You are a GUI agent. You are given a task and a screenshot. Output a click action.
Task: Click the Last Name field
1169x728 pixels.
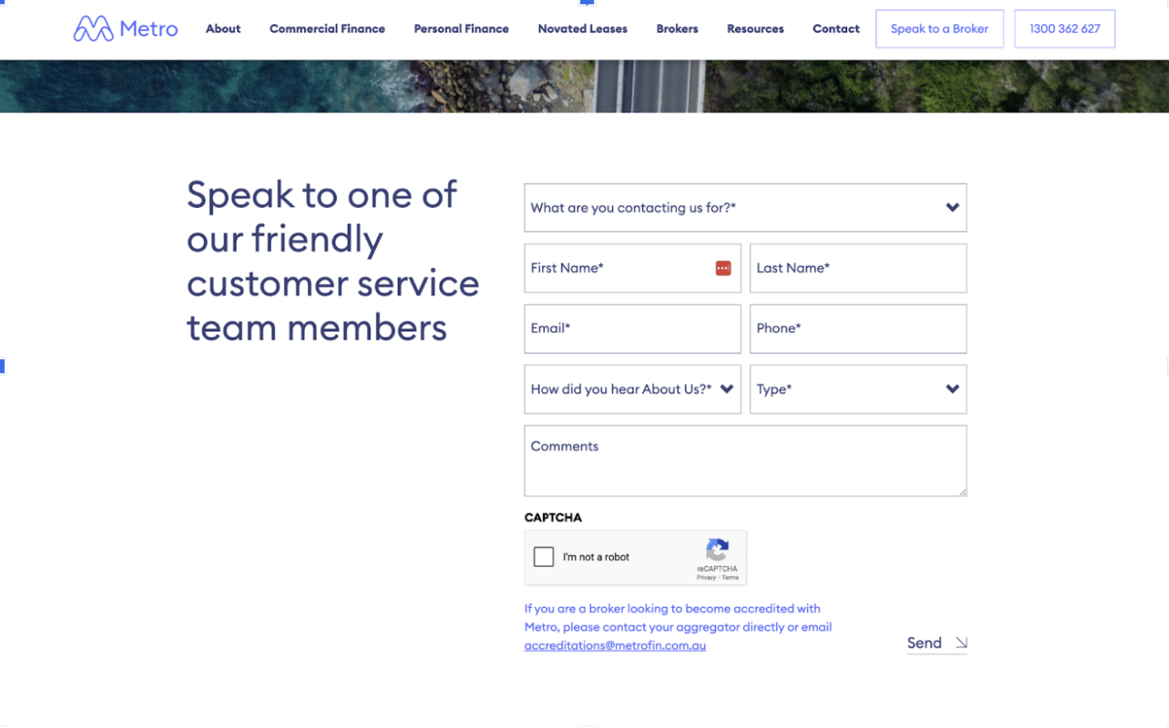(x=858, y=268)
